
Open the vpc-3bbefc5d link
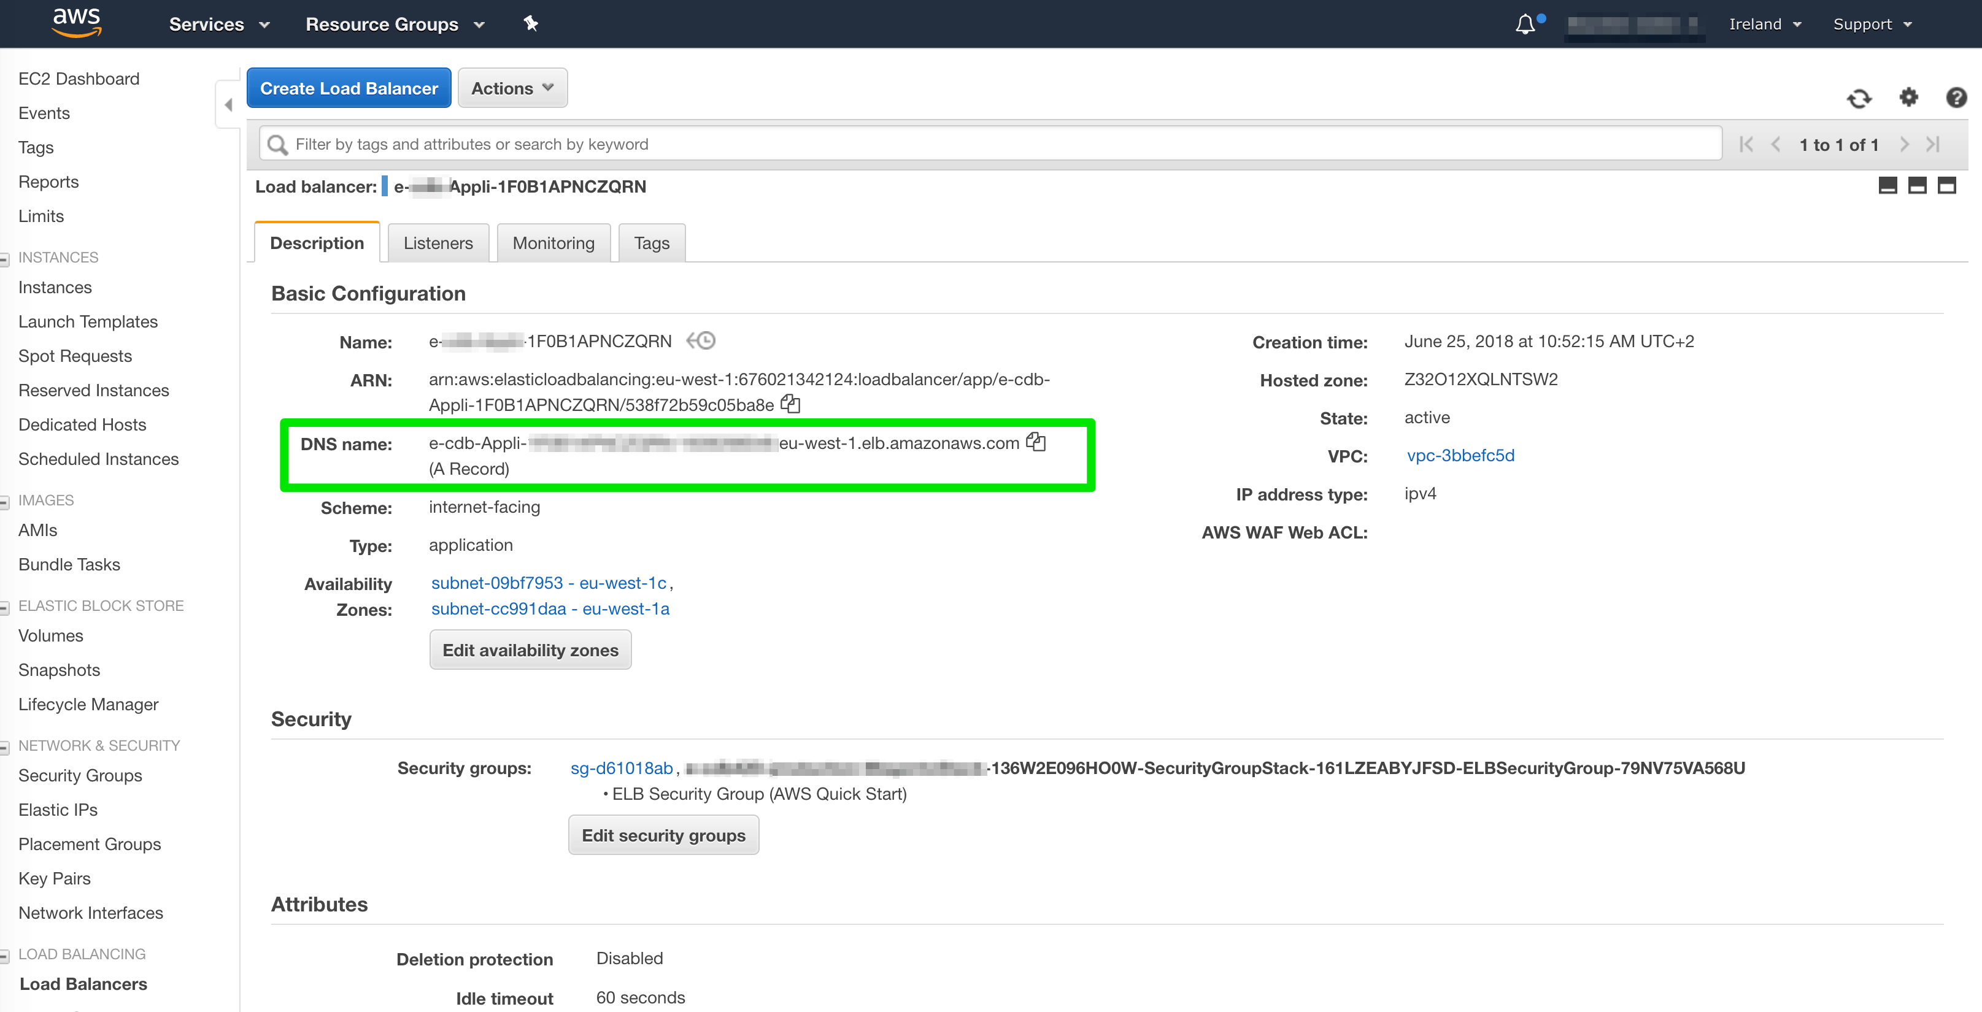tap(1460, 455)
